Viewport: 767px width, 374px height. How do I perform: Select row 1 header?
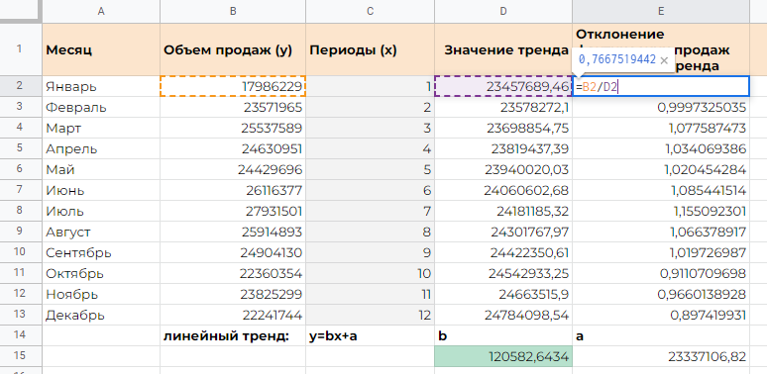pos(20,49)
